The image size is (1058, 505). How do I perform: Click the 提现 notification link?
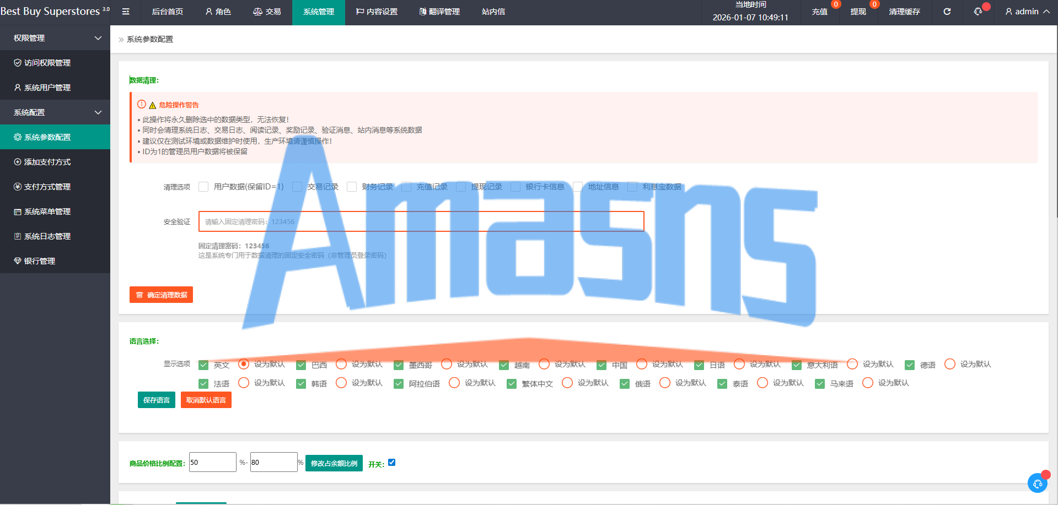[x=858, y=12]
